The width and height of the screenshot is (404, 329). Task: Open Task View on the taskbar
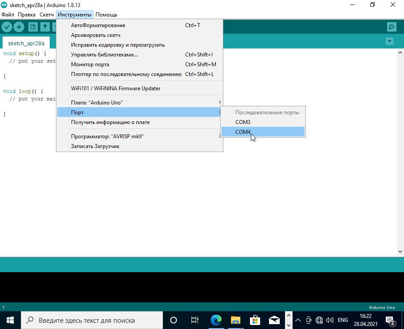(x=195, y=320)
